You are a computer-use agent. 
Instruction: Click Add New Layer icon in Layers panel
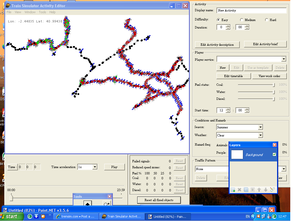233,190
